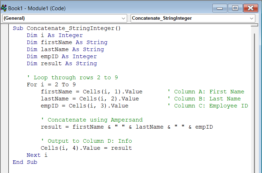
Task: Click comment 'Column C: Employee ID'
Action: 208,106
